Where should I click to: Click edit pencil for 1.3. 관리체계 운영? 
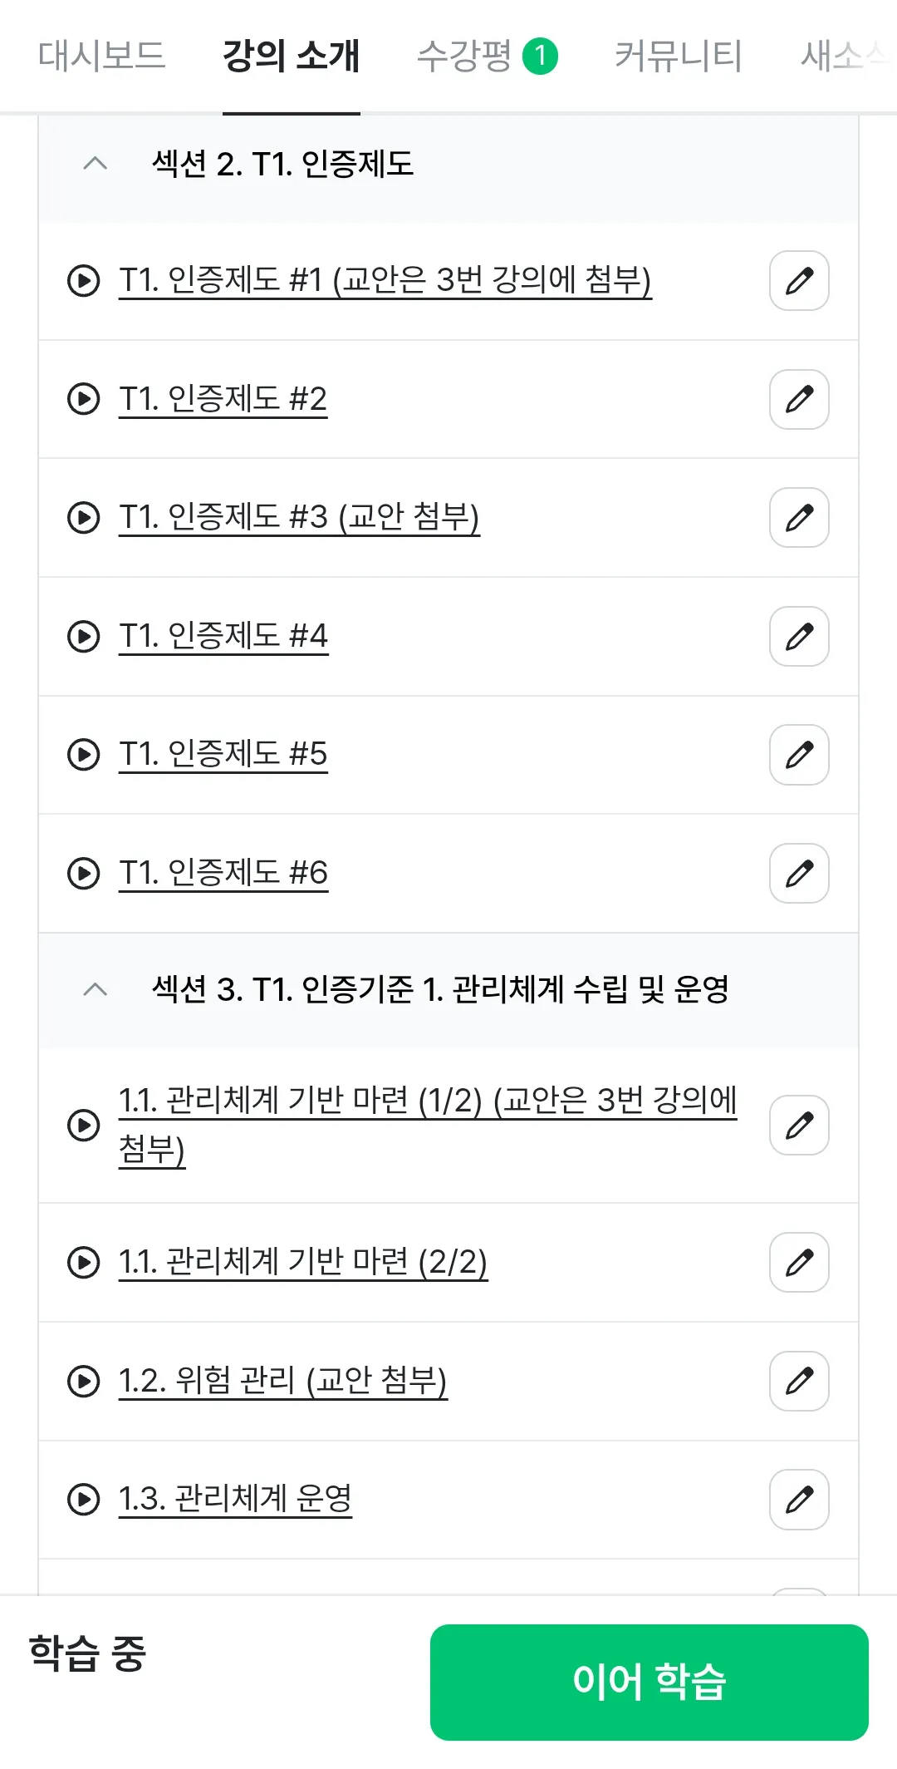(x=799, y=1500)
